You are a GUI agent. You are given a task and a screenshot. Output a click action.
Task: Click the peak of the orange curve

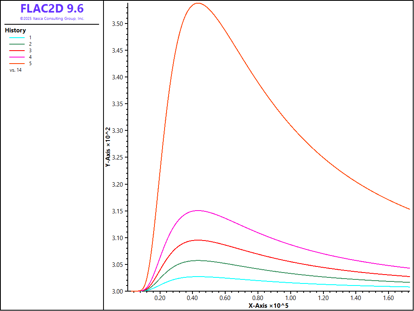click(x=198, y=3)
